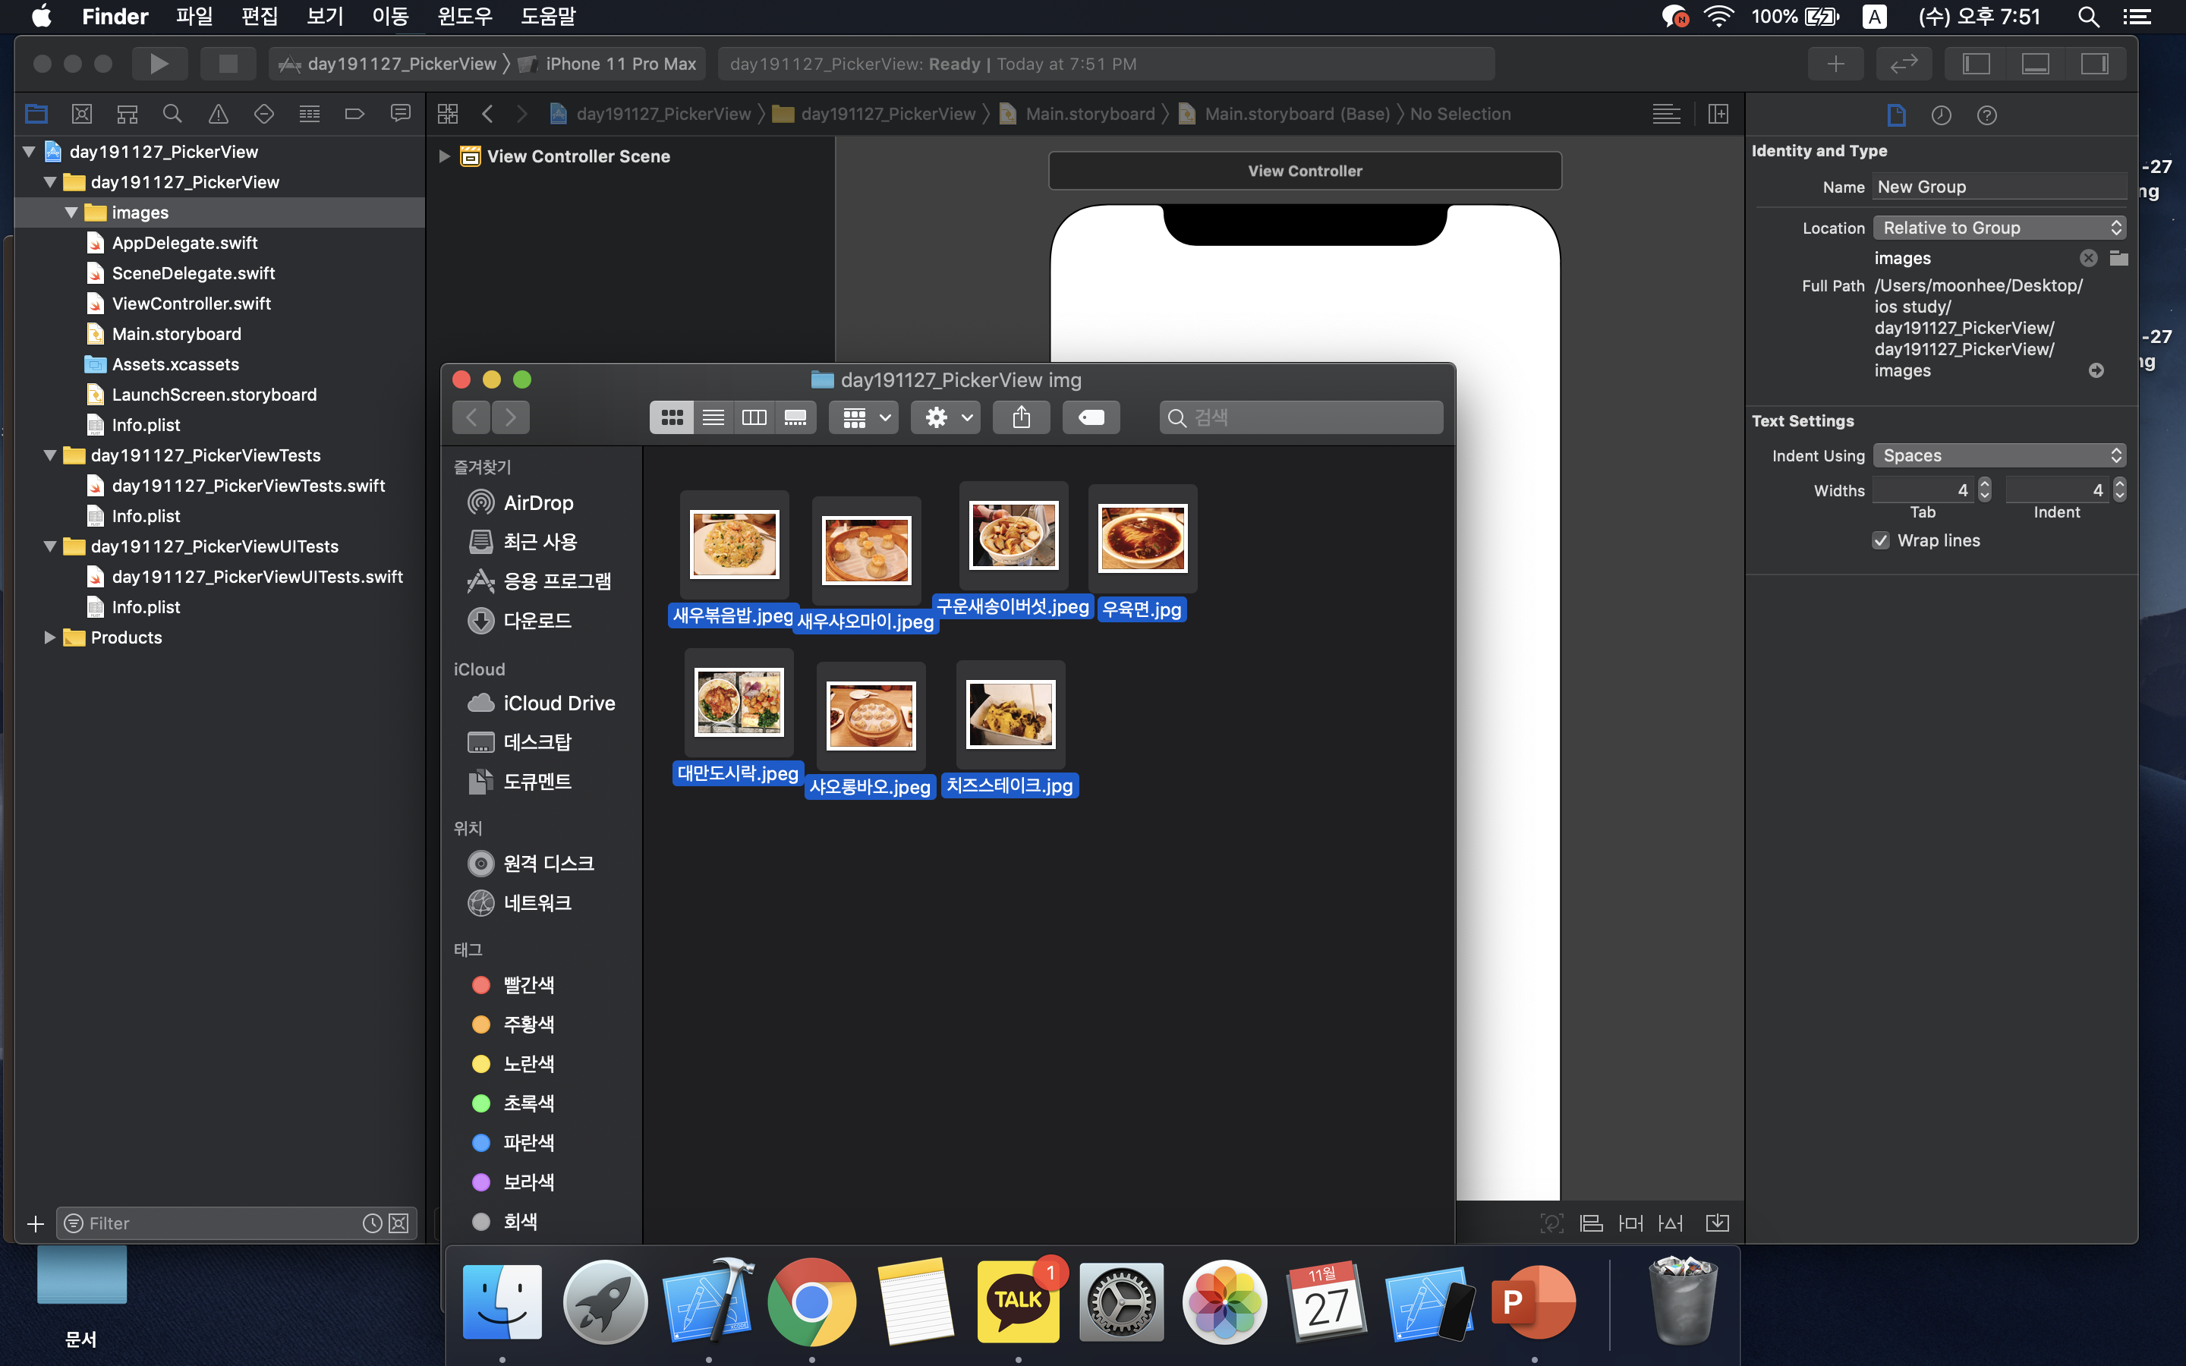Toggle the Xcode inspectors panel visibility
This screenshot has height=1366, width=2186.
point(2094,63)
